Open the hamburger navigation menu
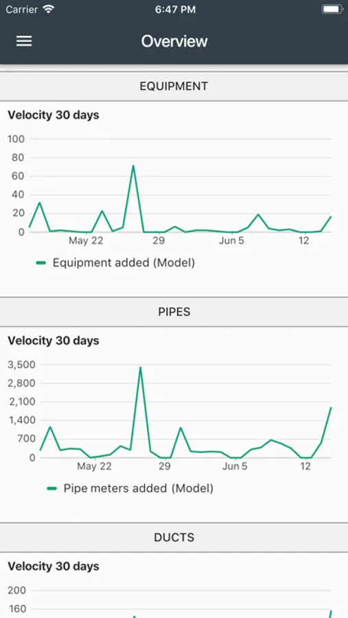This screenshot has height=618, width=348. click(x=24, y=41)
